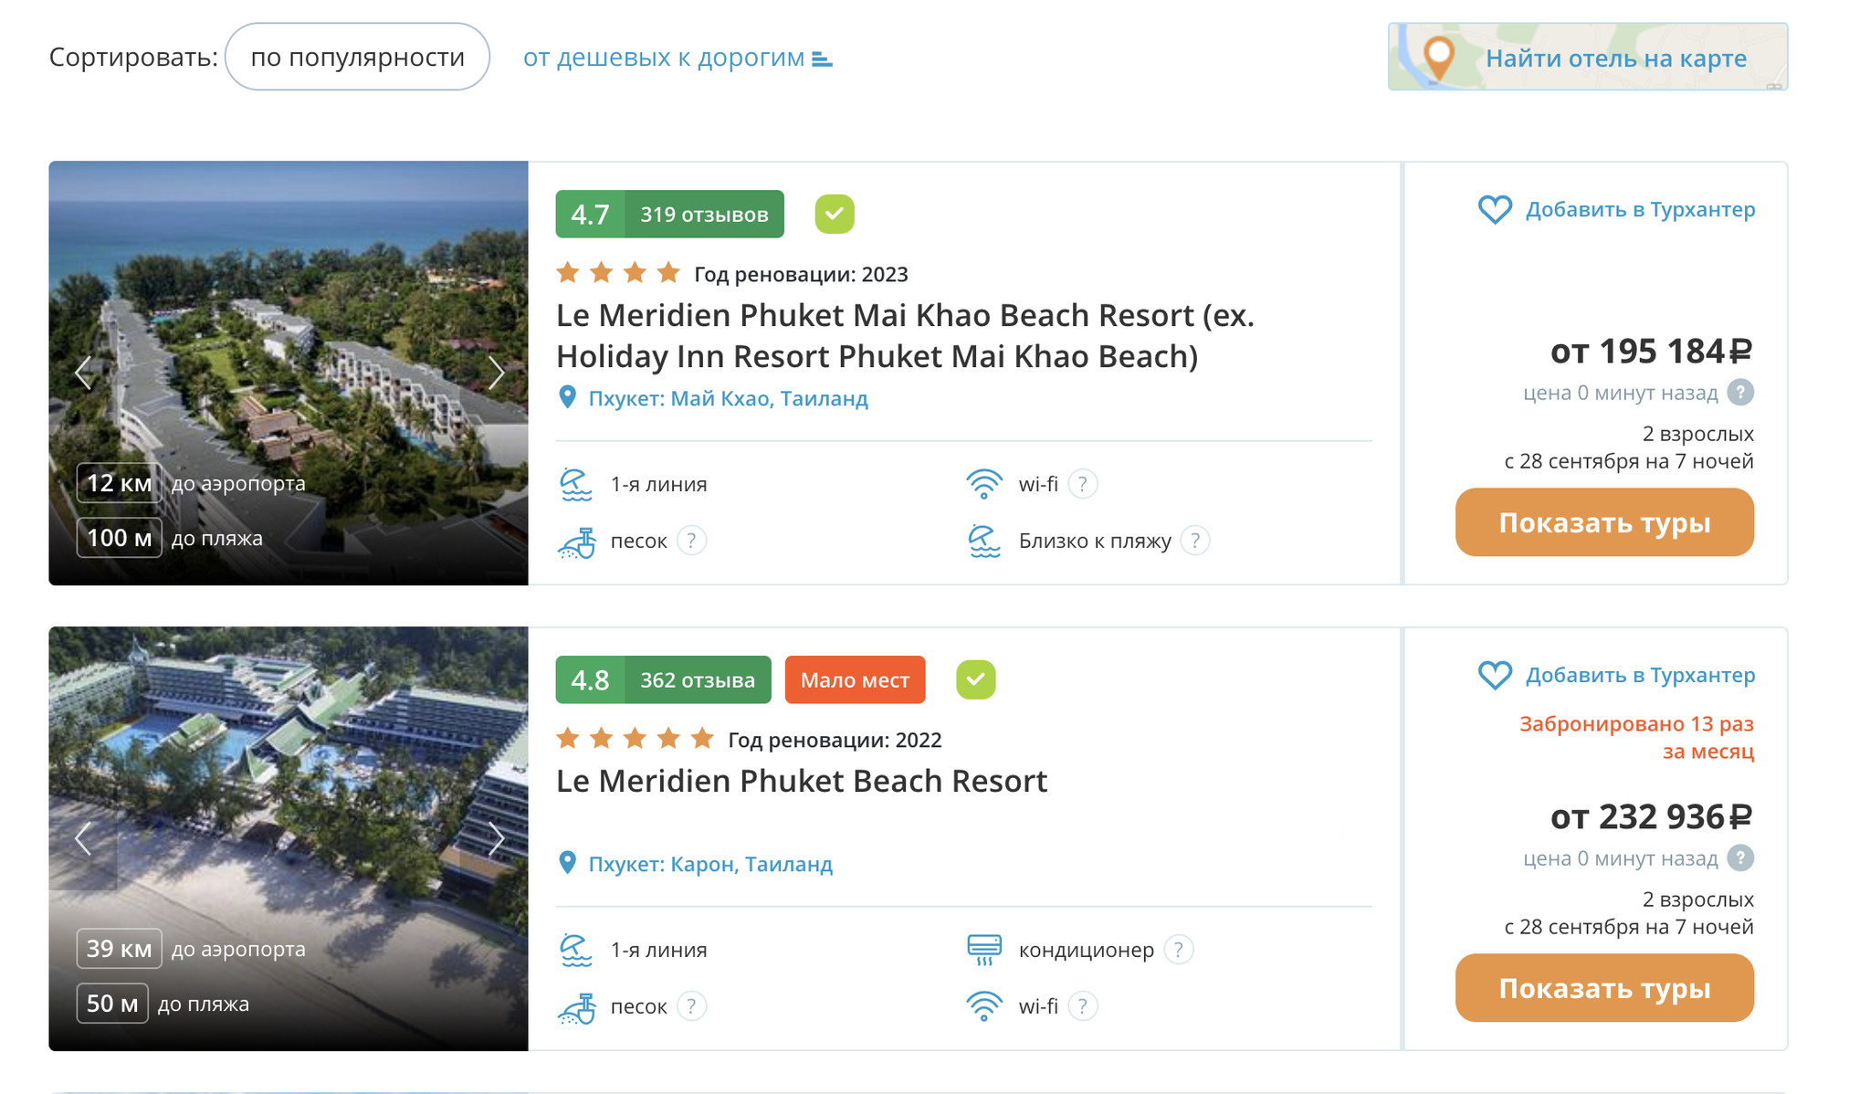The image size is (1870, 1094).
Task: Show tours for the 195 184₽ hotel
Action: point(1604,522)
